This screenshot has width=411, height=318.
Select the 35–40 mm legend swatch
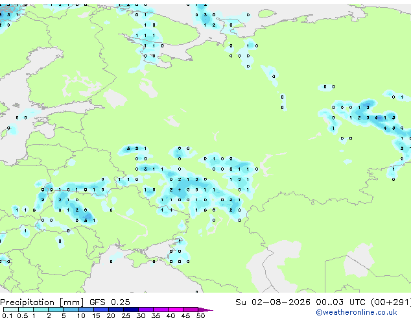coord(161,310)
